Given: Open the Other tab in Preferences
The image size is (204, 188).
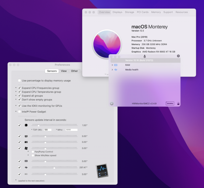Looking at the screenshot, I should point(74,71).
